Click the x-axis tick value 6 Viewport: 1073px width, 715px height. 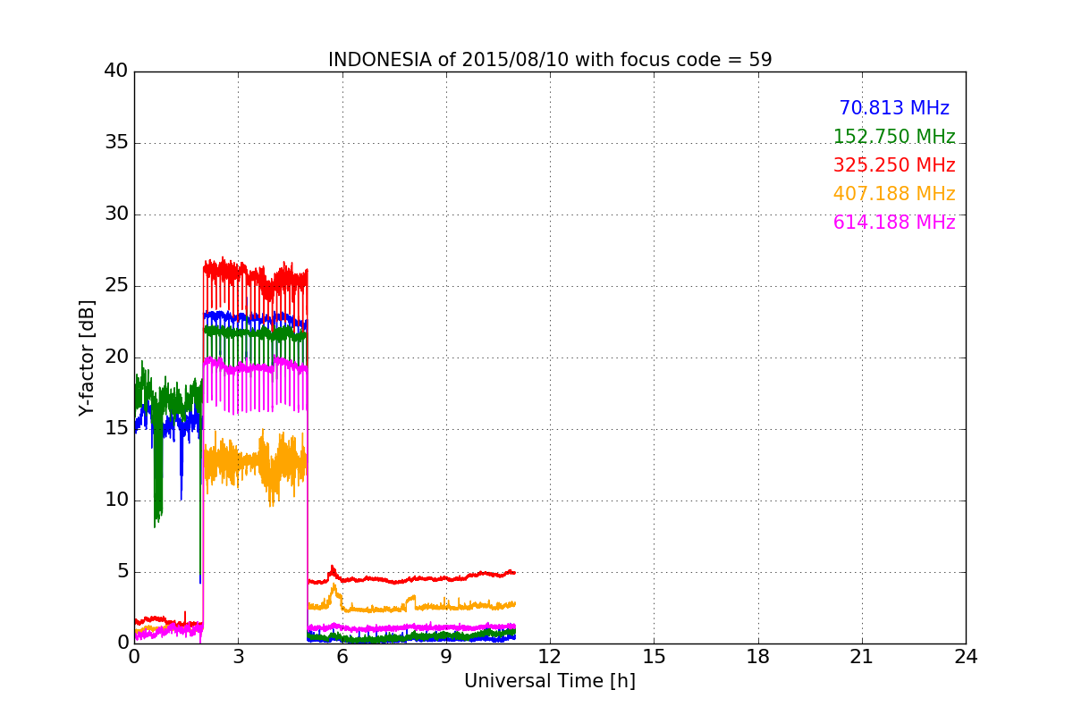(342, 657)
